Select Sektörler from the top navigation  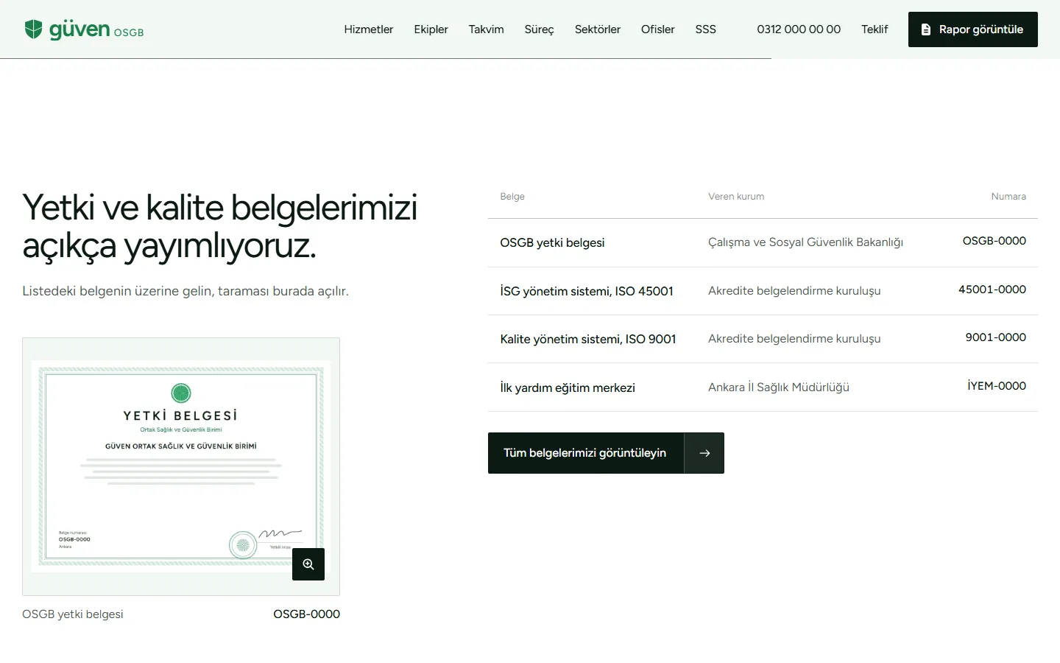598,29
